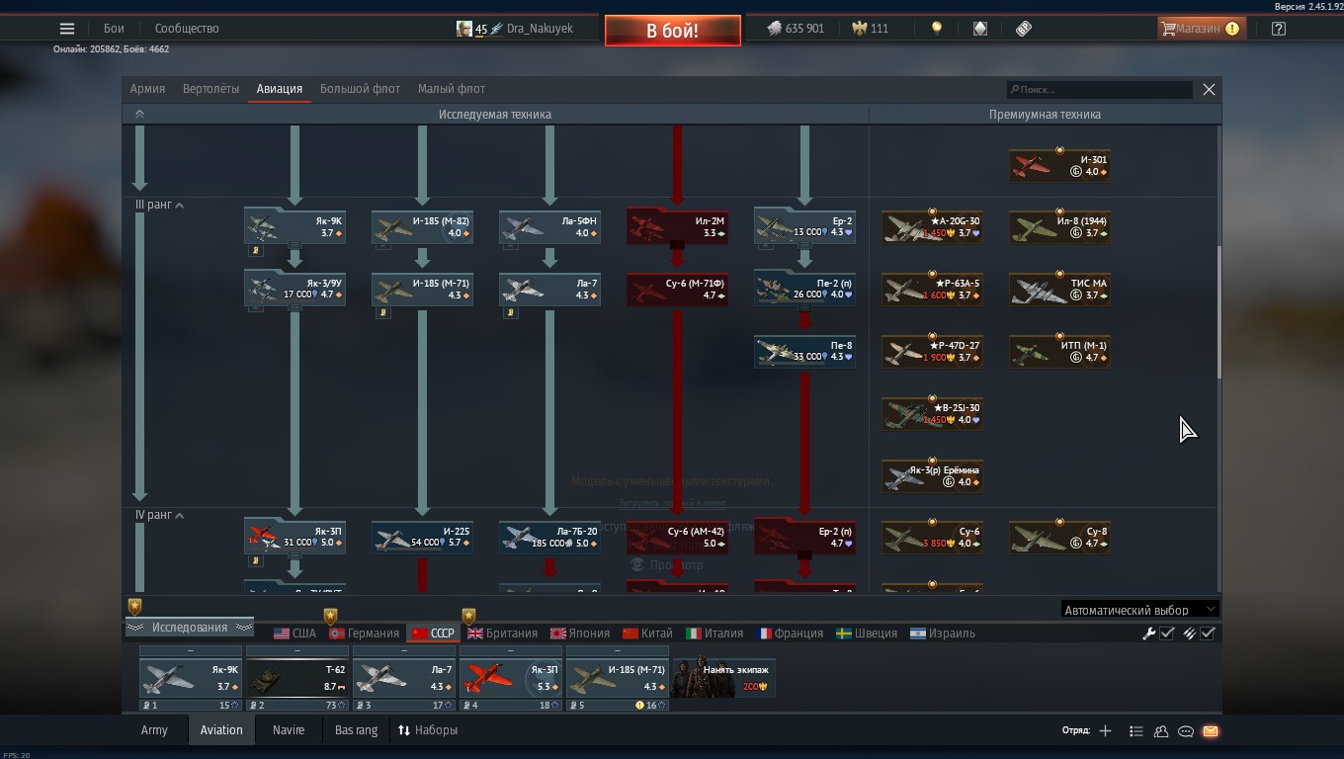This screenshot has height=759, width=1344.
Task: Add squad member with plus icon
Action: click(x=1105, y=731)
